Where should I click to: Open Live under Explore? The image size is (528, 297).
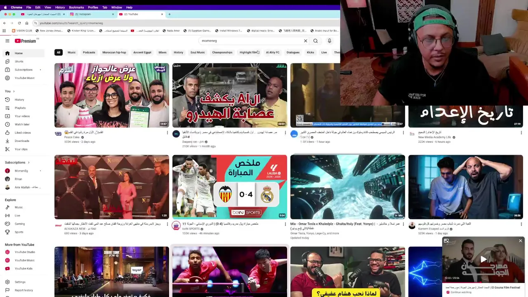(x=24, y=215)
